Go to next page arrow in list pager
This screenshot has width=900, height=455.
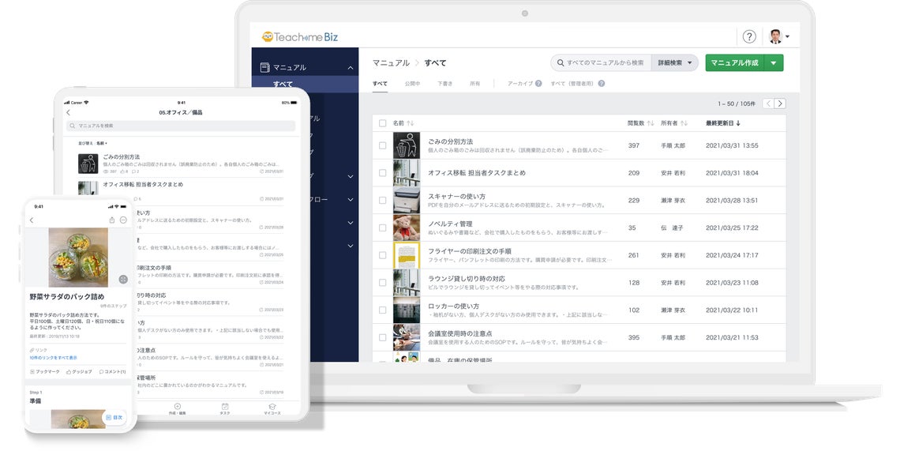pyautogui.click(x=780, y=103)
